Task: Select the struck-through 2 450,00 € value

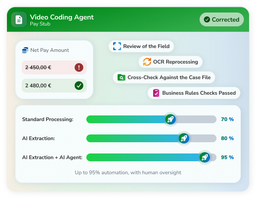Action: tap(38, 67)
